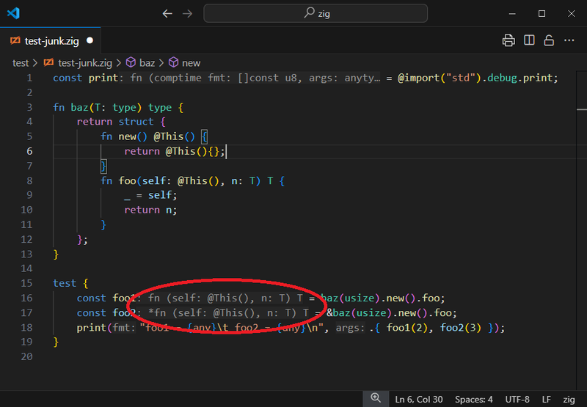Navigate forward with the right arrow
The height and width of the screenshot is (407, 587).
click(x=188, y=13)
